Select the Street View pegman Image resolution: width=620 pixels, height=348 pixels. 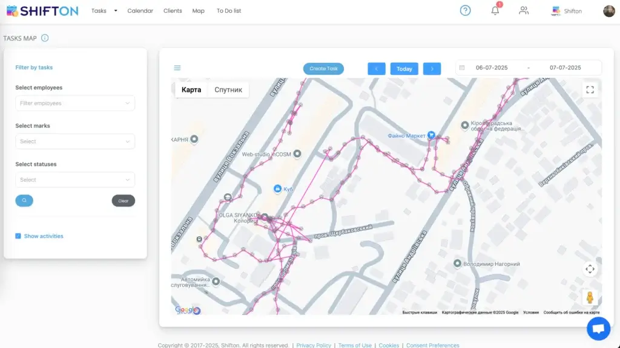tap(590, 297)
